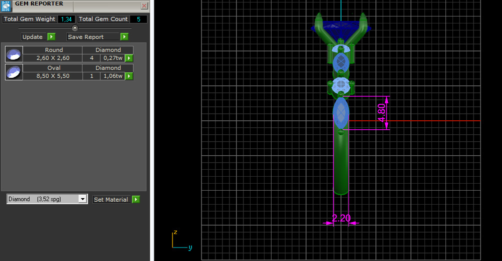Click the 1,06tw weight cell
502x261 pixels.
(112, 76)
